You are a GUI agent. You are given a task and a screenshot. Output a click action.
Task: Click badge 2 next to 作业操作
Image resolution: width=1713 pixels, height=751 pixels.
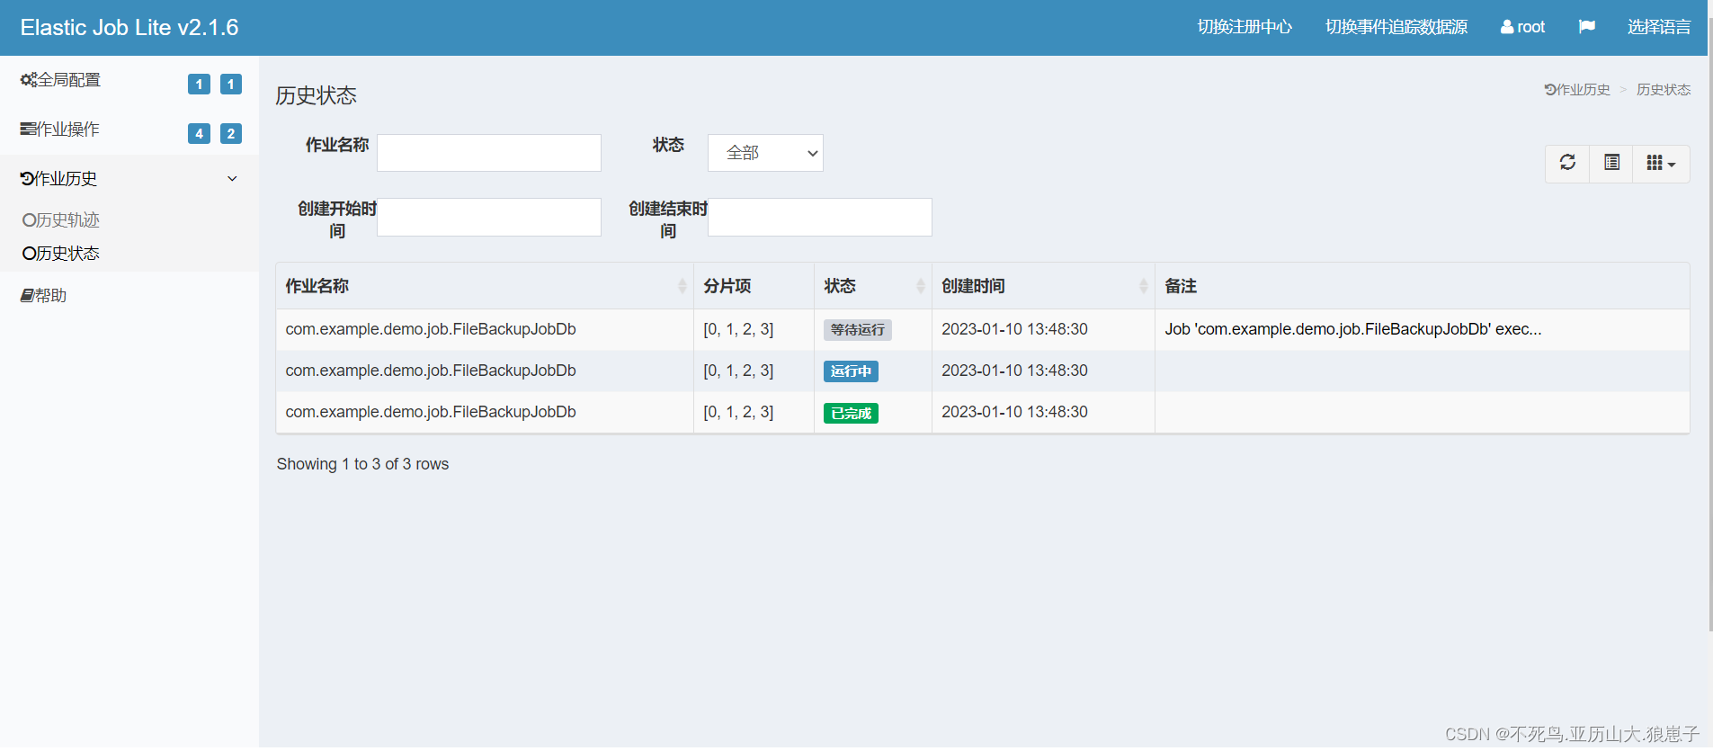231,134
